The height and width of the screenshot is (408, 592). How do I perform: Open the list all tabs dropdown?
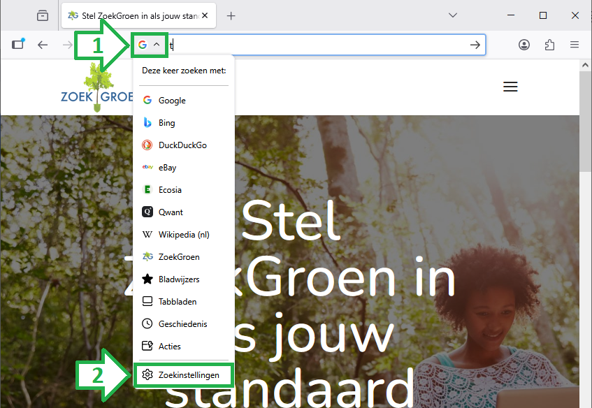pyautogui.click(x=453, y=15)
